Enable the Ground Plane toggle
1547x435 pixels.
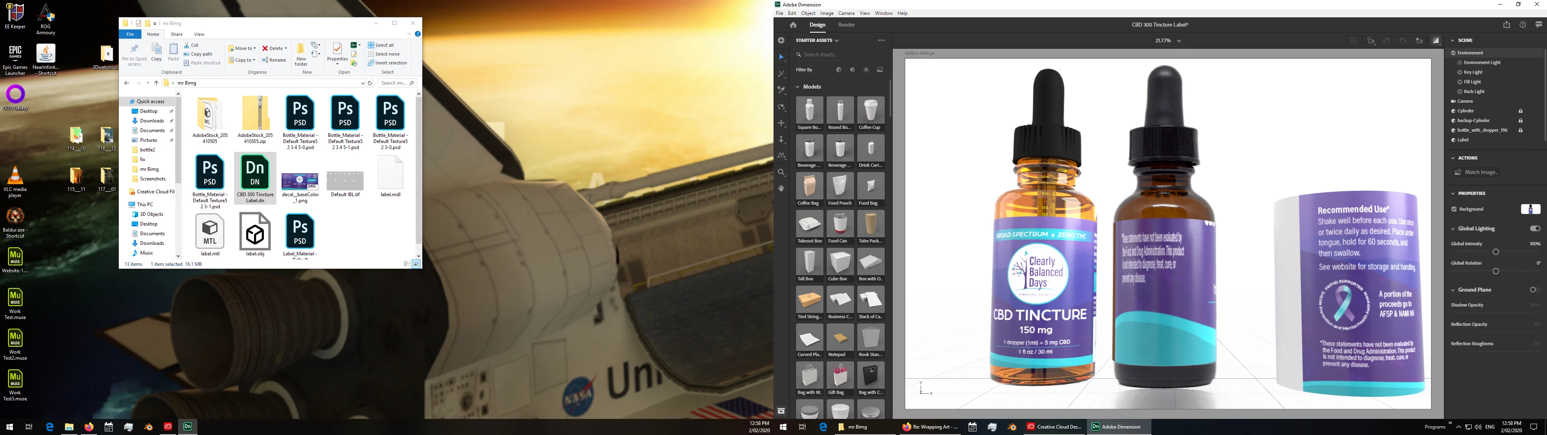point(1535,290)
